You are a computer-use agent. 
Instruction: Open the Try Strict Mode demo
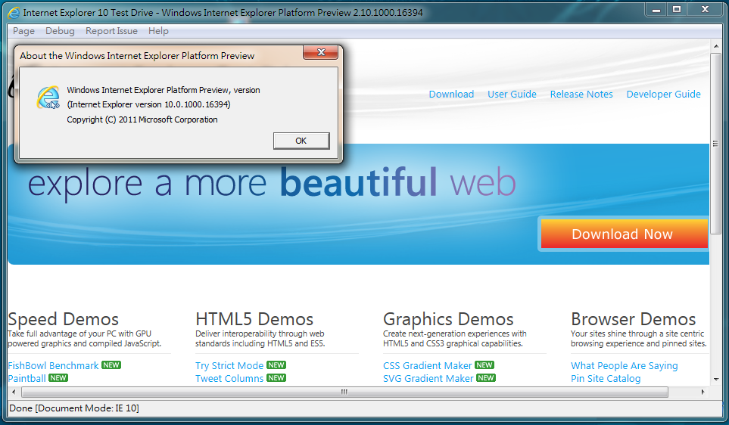(229, 365)
